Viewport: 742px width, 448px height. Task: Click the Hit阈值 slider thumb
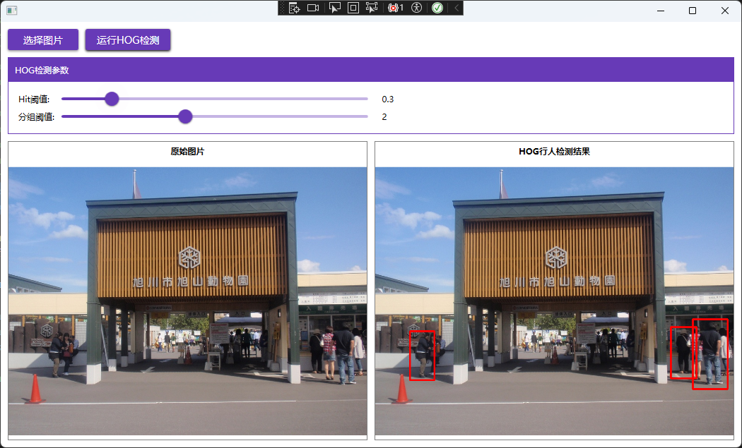pyautogui.click(x=112, y=99)
